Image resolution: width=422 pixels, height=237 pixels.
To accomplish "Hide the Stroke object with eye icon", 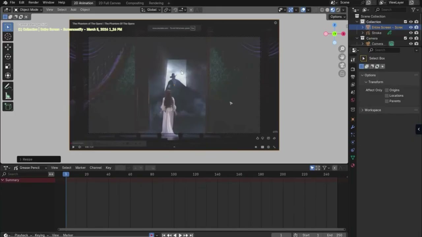I will 411,33.
